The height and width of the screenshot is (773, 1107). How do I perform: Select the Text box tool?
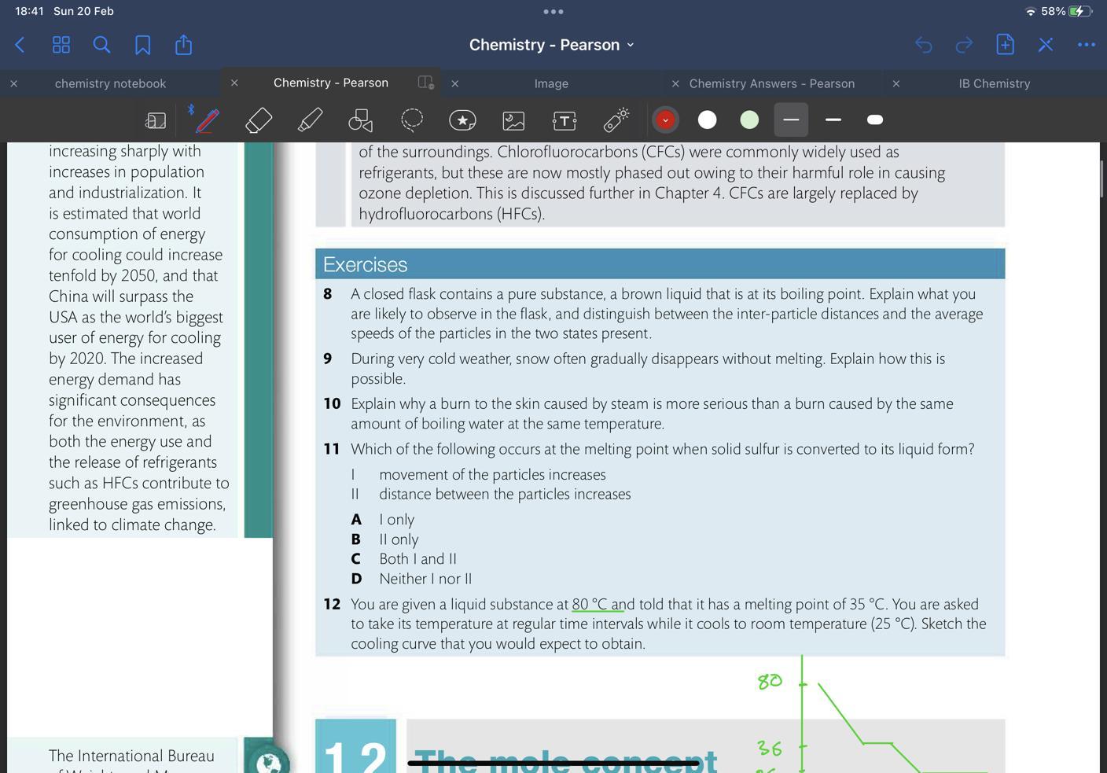pyautogui.click(x=565, y=120)
